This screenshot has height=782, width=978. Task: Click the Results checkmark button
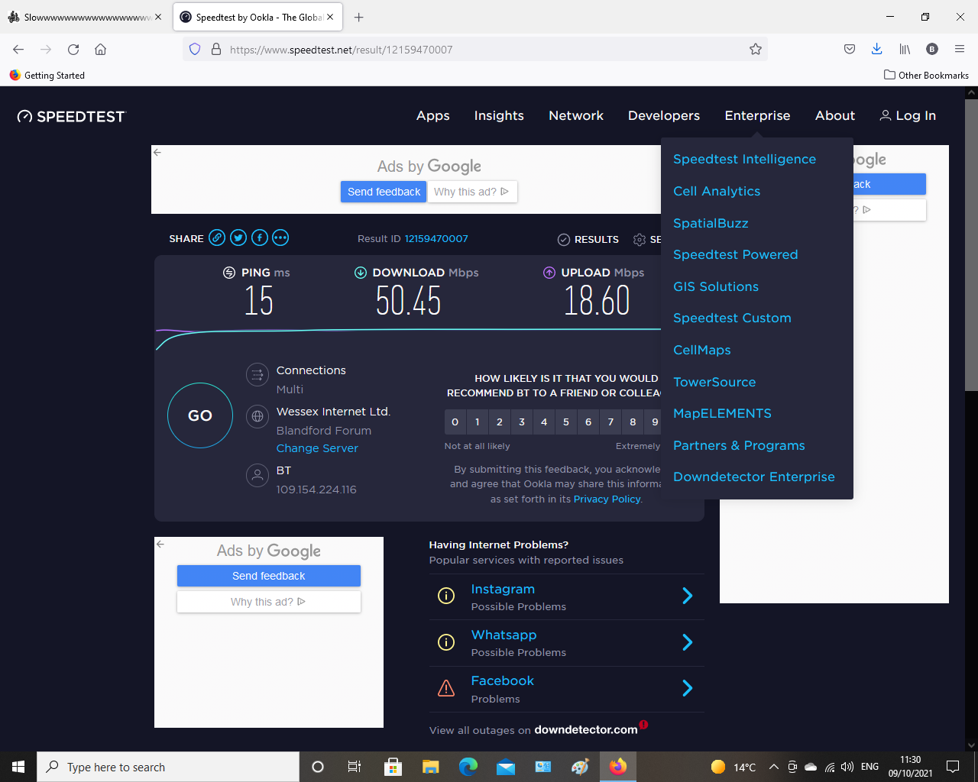[588, 240]
